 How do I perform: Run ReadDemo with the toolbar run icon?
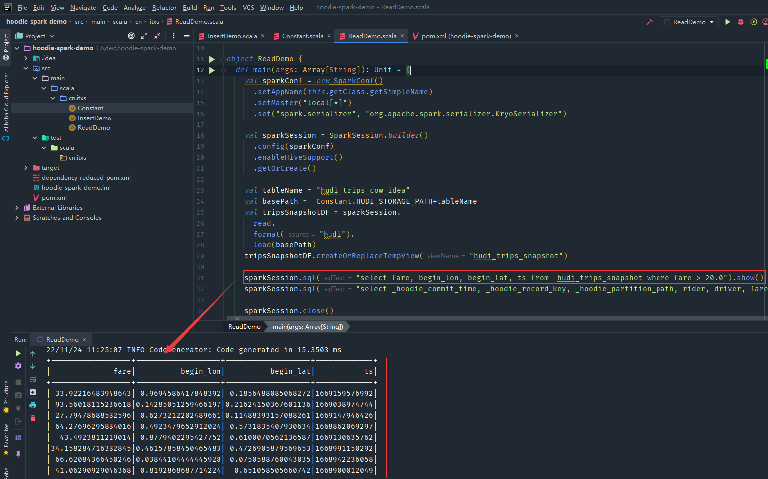728,22
